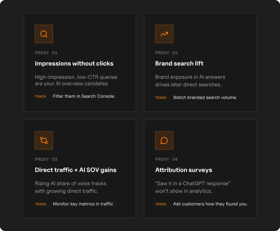Screen dimensions: 280x231
Task: Click the 'PROXY 04' label
Action: pos(166,159)
